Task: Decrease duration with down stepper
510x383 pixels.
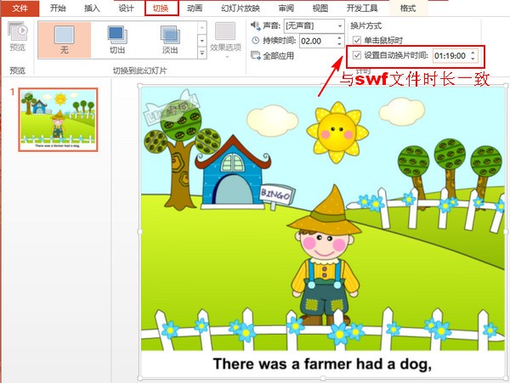Action: coord(339,44)
